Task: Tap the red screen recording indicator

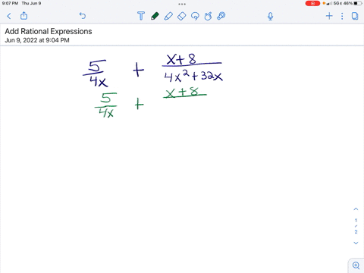Action: [312, 3]
